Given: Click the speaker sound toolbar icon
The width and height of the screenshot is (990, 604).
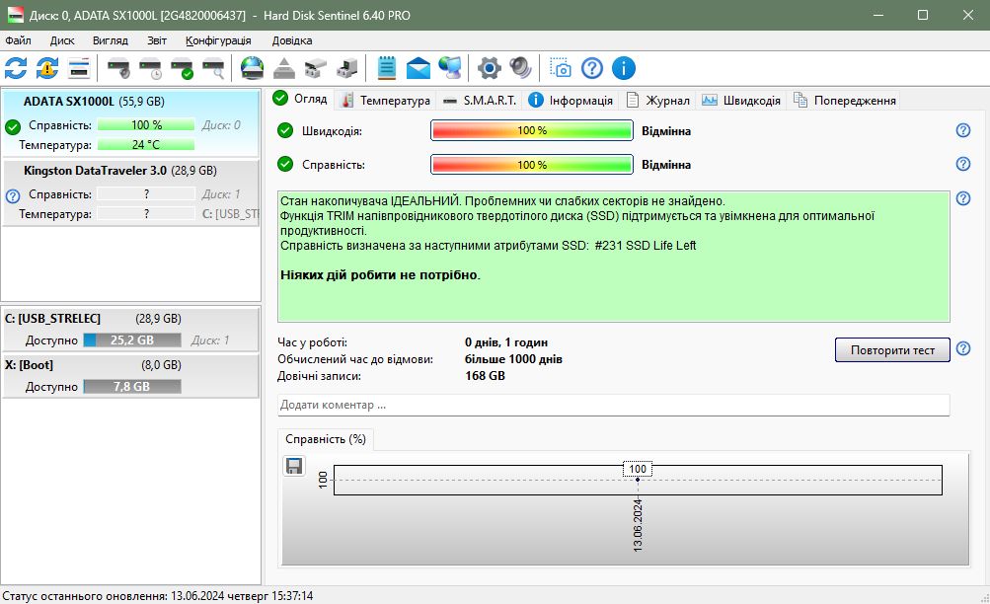Looking at the screenshot, I should pos(521,68).
